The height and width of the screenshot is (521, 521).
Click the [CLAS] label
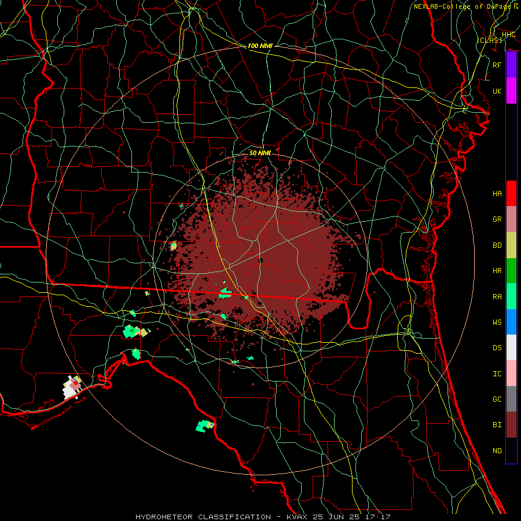click(489, 40)
